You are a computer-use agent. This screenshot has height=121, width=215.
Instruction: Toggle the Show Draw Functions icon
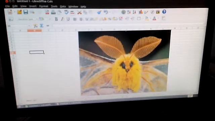pyautogui.click(x=146, y=12)
